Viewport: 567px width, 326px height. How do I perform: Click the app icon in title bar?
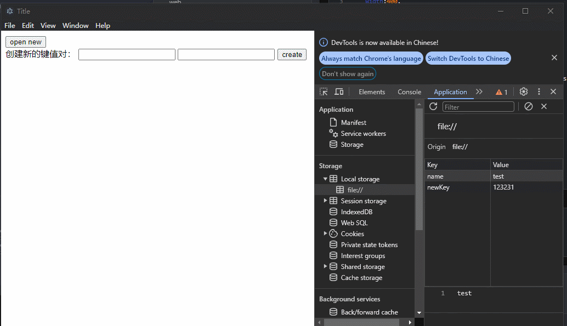(x=10, y=11)
